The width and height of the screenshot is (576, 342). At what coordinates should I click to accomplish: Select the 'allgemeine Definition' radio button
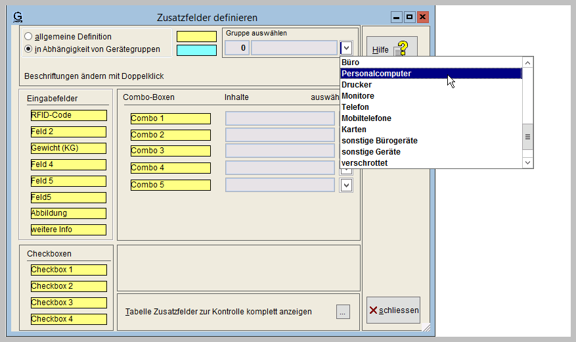(x=28, y=37)
